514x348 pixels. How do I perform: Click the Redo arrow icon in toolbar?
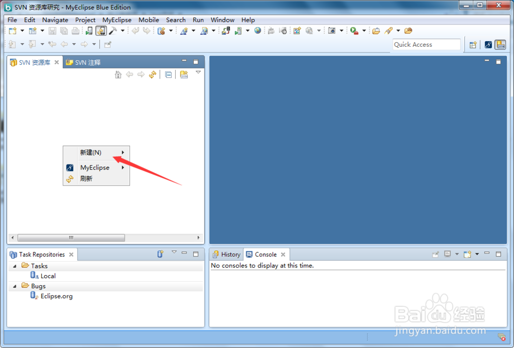tap(146, 31)
